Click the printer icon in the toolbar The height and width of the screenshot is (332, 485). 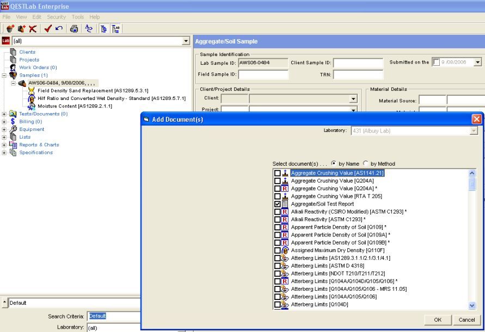point(74,28)
